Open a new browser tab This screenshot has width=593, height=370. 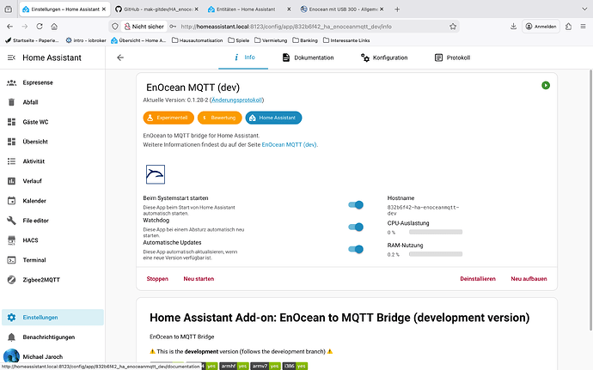coord(397,9)
